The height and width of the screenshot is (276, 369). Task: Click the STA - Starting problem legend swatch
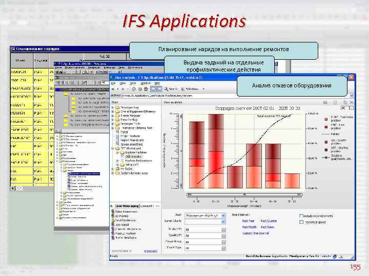tap(326, 149)
